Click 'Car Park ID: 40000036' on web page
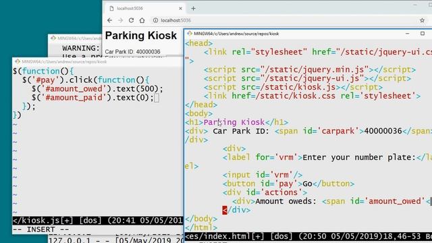432x243 pixels. pyautogui.click(x=132, y=51)
